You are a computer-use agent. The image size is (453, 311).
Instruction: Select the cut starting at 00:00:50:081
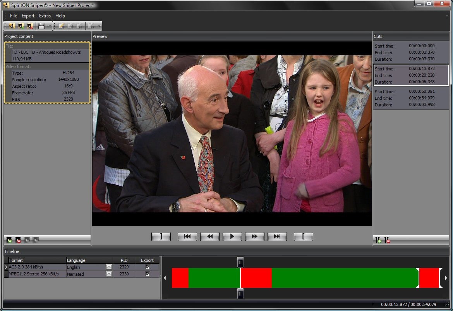click(410, 98)
